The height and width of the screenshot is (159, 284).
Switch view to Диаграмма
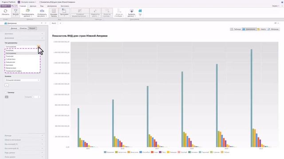coord(249,29)
